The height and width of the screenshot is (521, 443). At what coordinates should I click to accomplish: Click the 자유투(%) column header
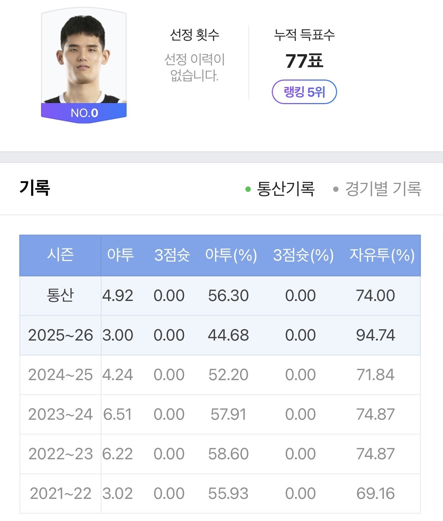point(382,255)
